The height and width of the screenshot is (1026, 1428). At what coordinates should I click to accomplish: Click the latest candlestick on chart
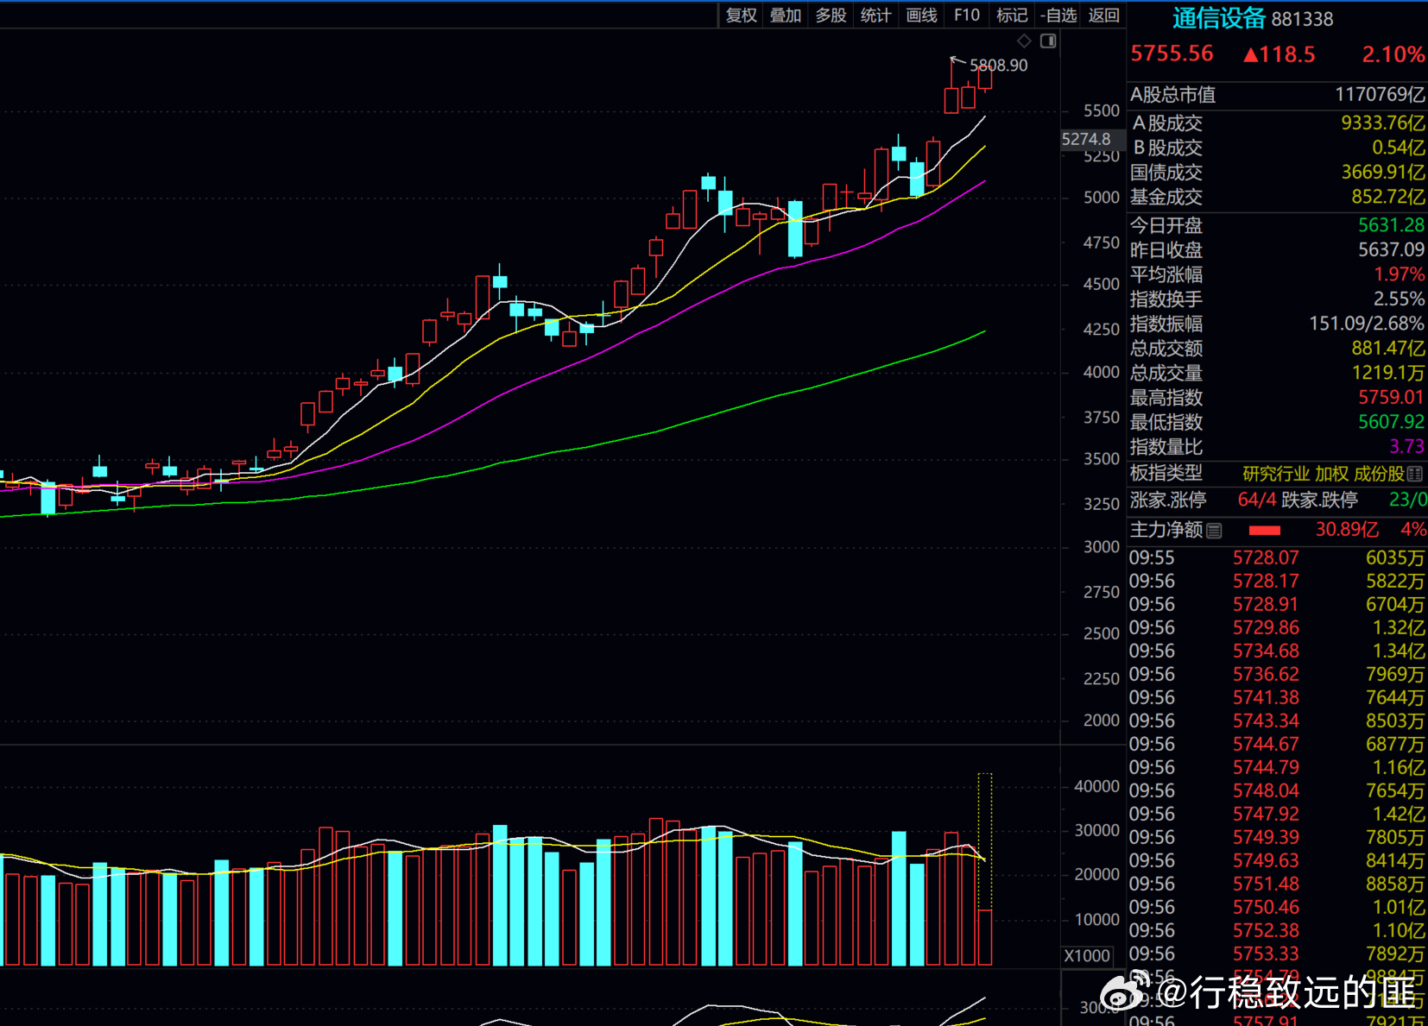point(985,79)
